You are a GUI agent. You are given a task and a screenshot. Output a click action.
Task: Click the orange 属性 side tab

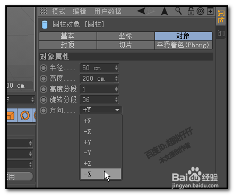[221, 16]
